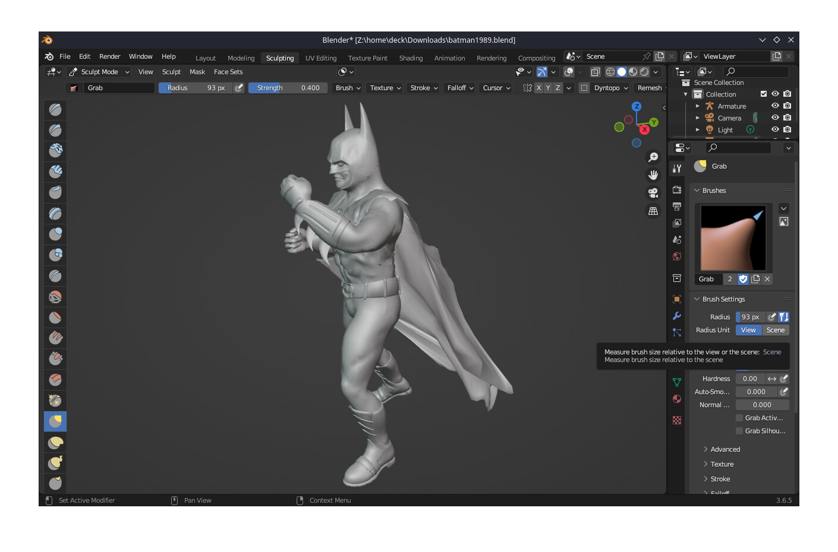Enable the Dyntopo checkbox
Screen dimensions: 838x552
click(x=584, y=88)
